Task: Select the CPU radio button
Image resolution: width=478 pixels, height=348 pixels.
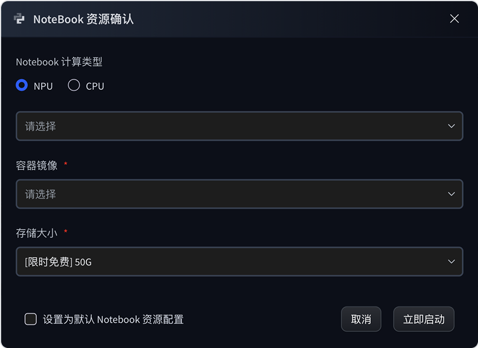Action: coord(74,85)
